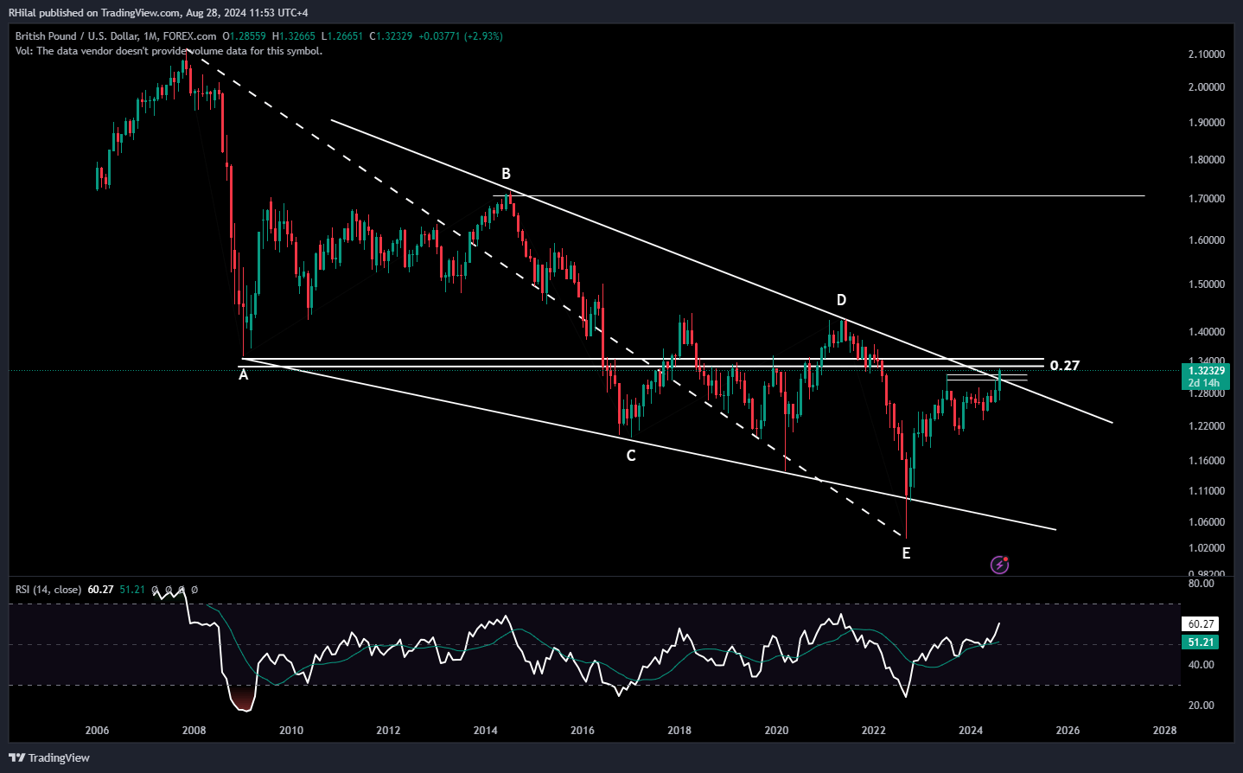Click the open price value O1.28559
Image resolution: width=1243 pixels, height=773 pixels.
(245, 36)
